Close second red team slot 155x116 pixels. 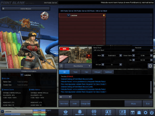[104, 19]
